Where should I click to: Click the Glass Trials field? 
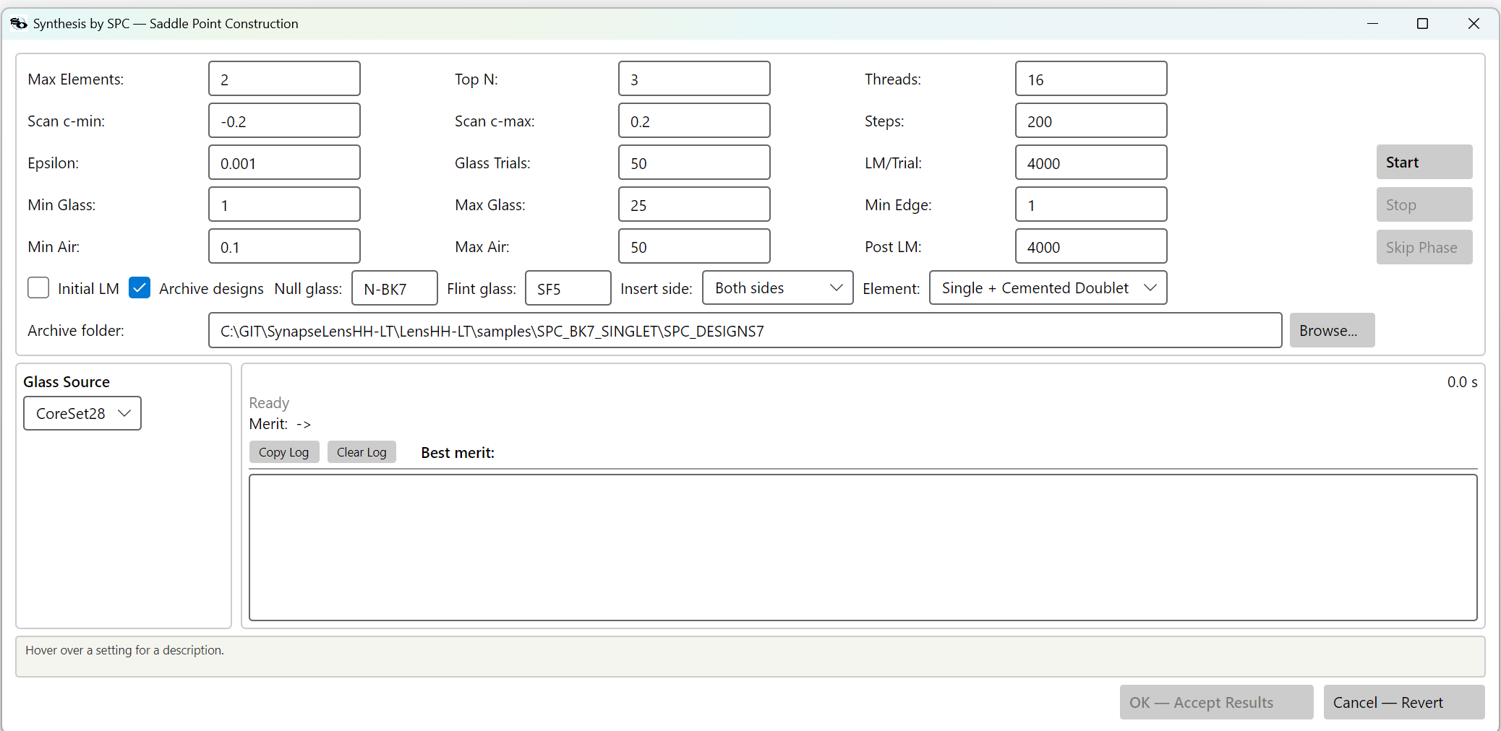coord(694,163)
